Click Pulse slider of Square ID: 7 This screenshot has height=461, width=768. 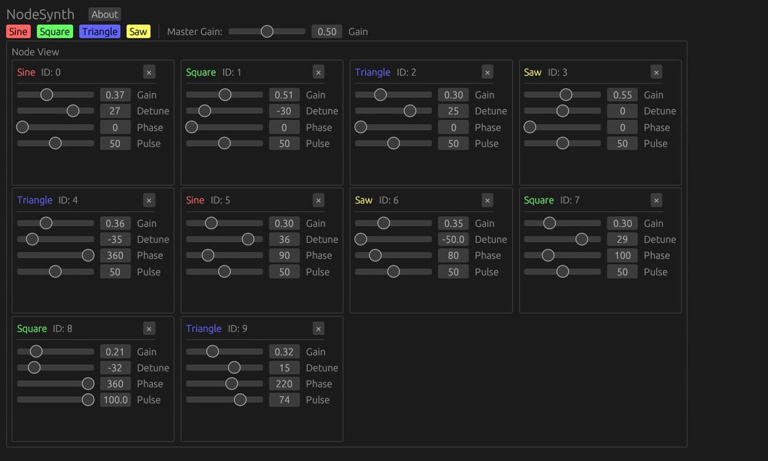[563, 272]
